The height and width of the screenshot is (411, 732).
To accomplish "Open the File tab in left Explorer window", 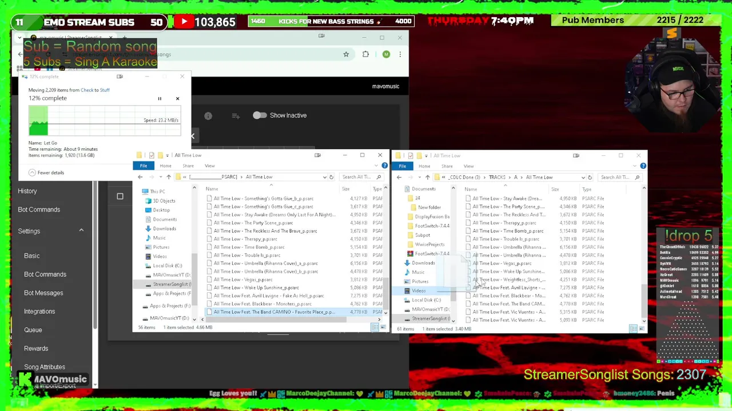I will [x=144, y=166].
